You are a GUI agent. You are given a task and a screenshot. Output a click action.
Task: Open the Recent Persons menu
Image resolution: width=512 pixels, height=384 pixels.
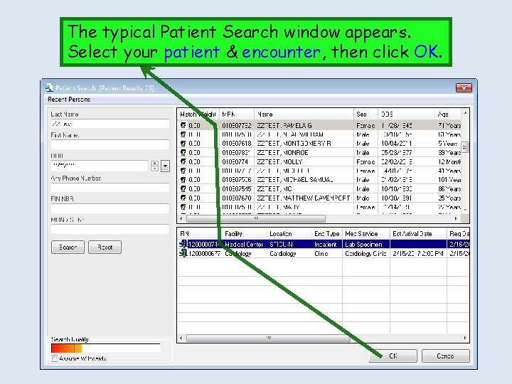(x=69, y=100)
